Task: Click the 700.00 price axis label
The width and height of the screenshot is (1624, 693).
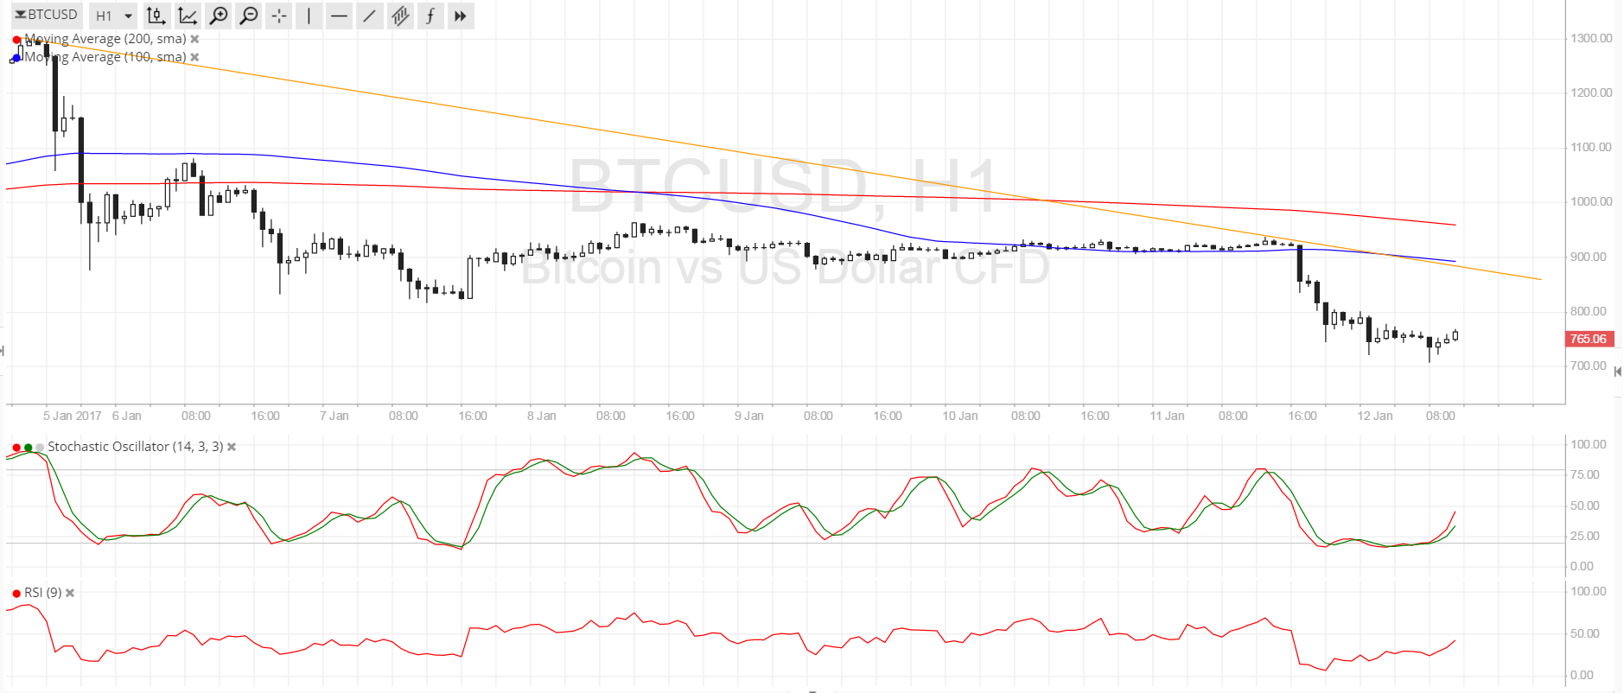Action: click(x=1589, y=366)
